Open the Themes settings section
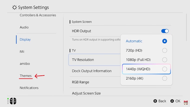Screen dimensions: 190x107 click(x=26, y=76)
